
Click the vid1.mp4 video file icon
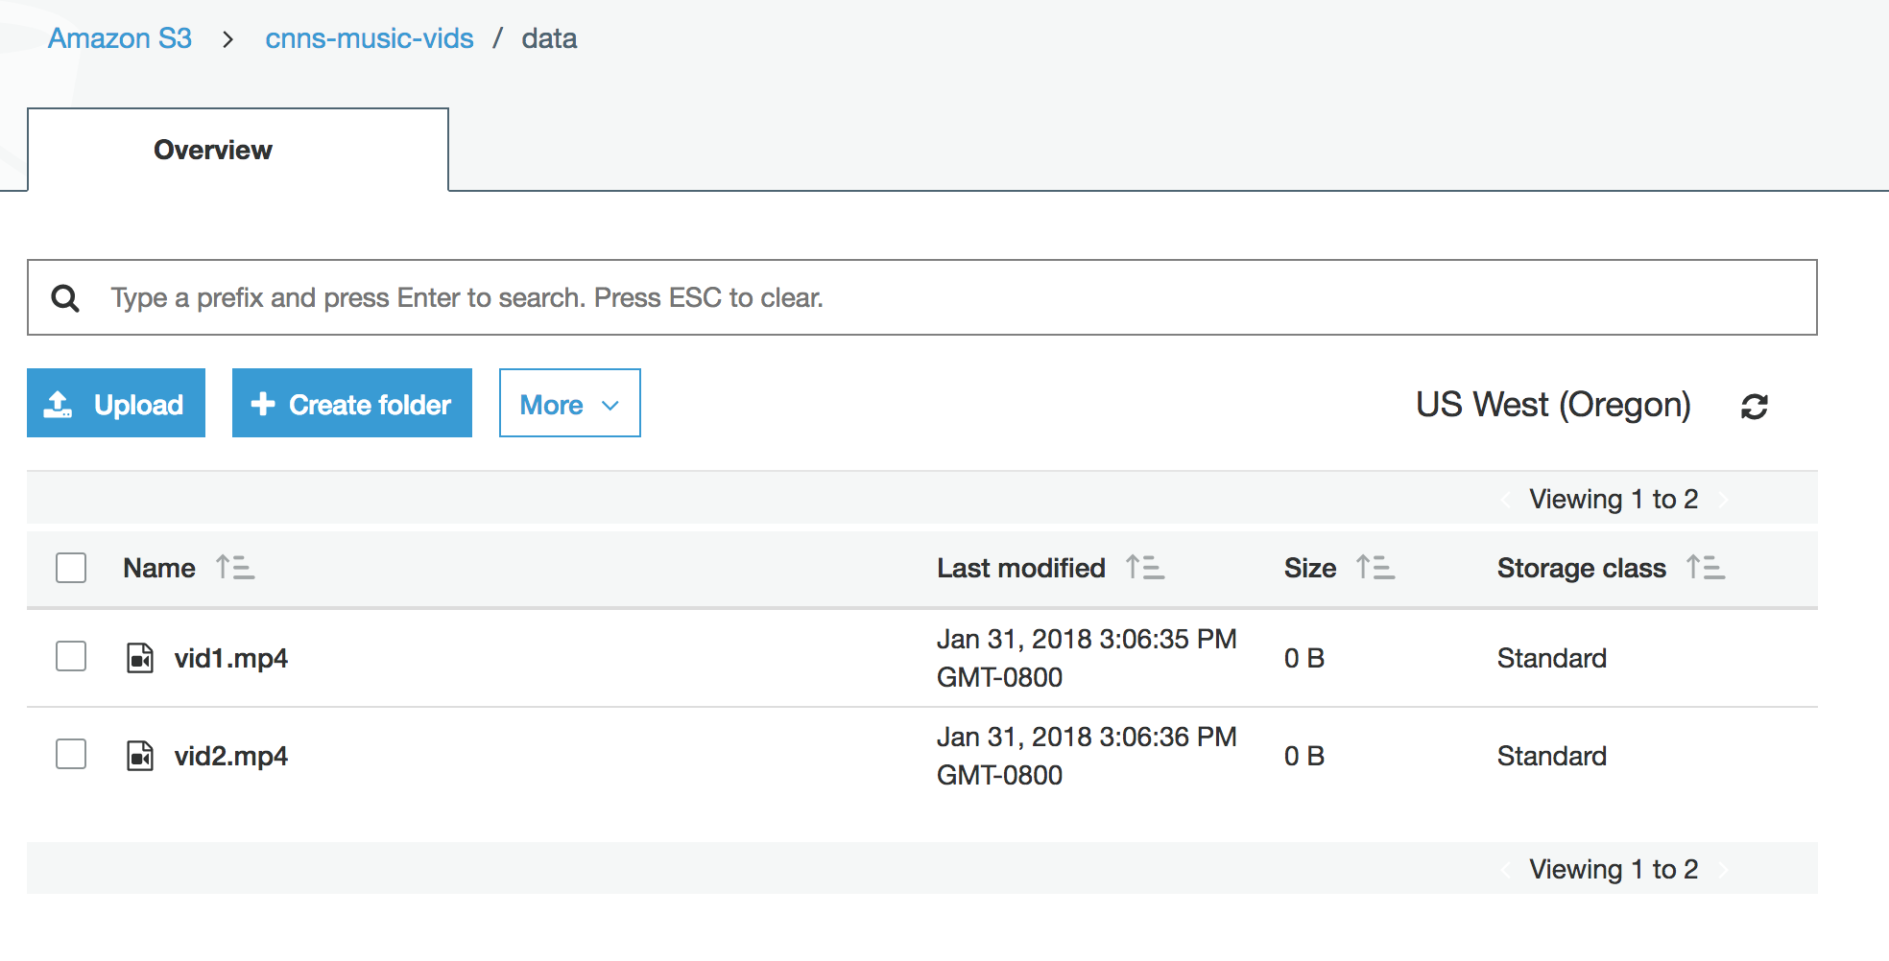(x=140, y=658)
